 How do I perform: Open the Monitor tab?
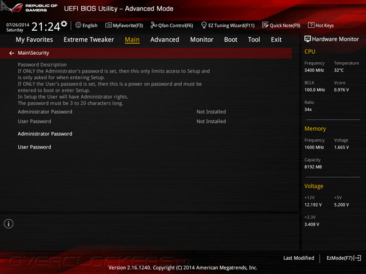point(202,39)
